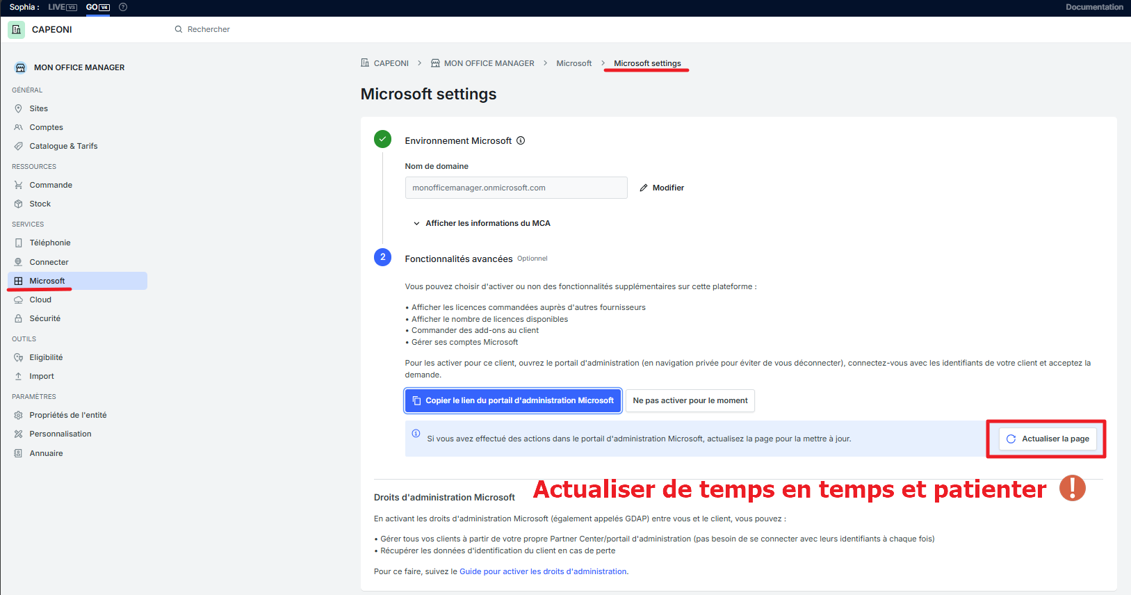Click the search magnifier icon

point(179,29)
